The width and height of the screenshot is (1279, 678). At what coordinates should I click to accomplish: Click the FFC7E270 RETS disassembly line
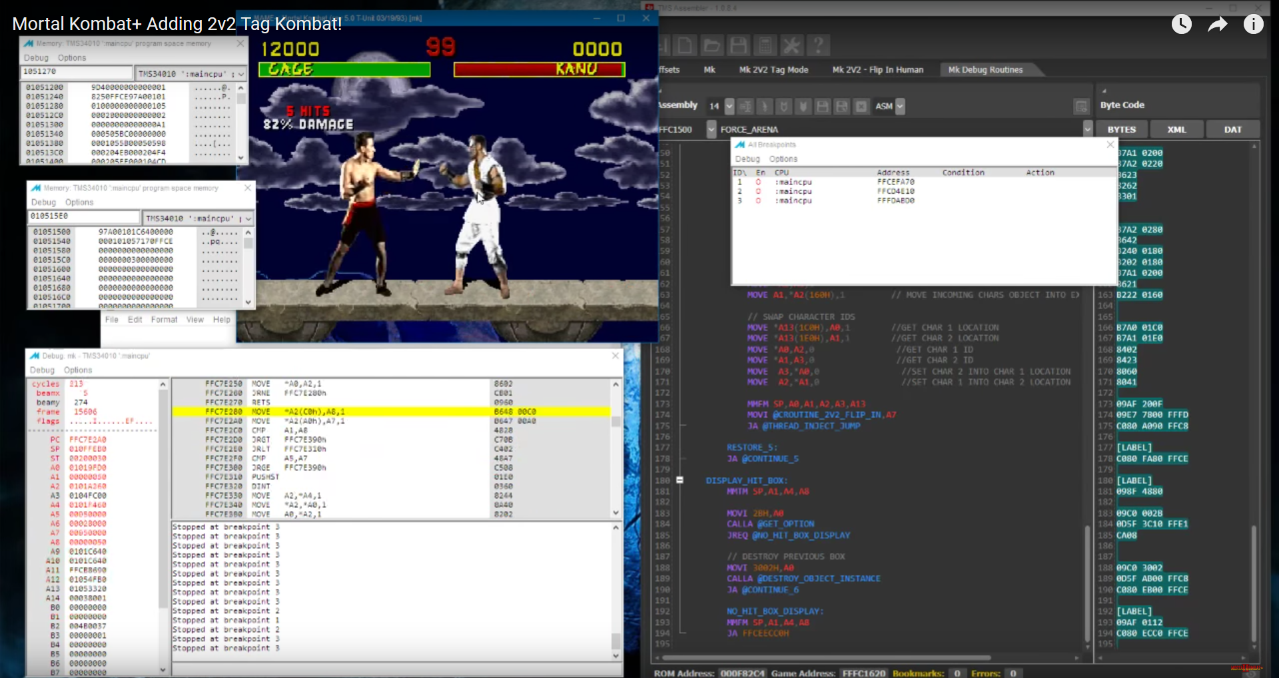(x=391, y=402)
